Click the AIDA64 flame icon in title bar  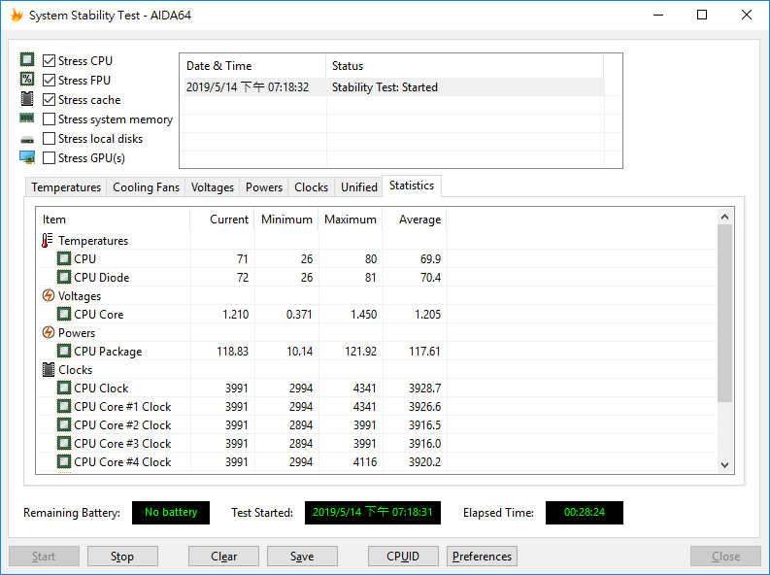click(x=17, y=16)
